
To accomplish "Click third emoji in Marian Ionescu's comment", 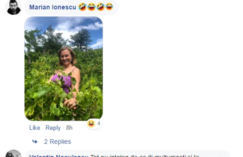I will [x=101, y=7].
